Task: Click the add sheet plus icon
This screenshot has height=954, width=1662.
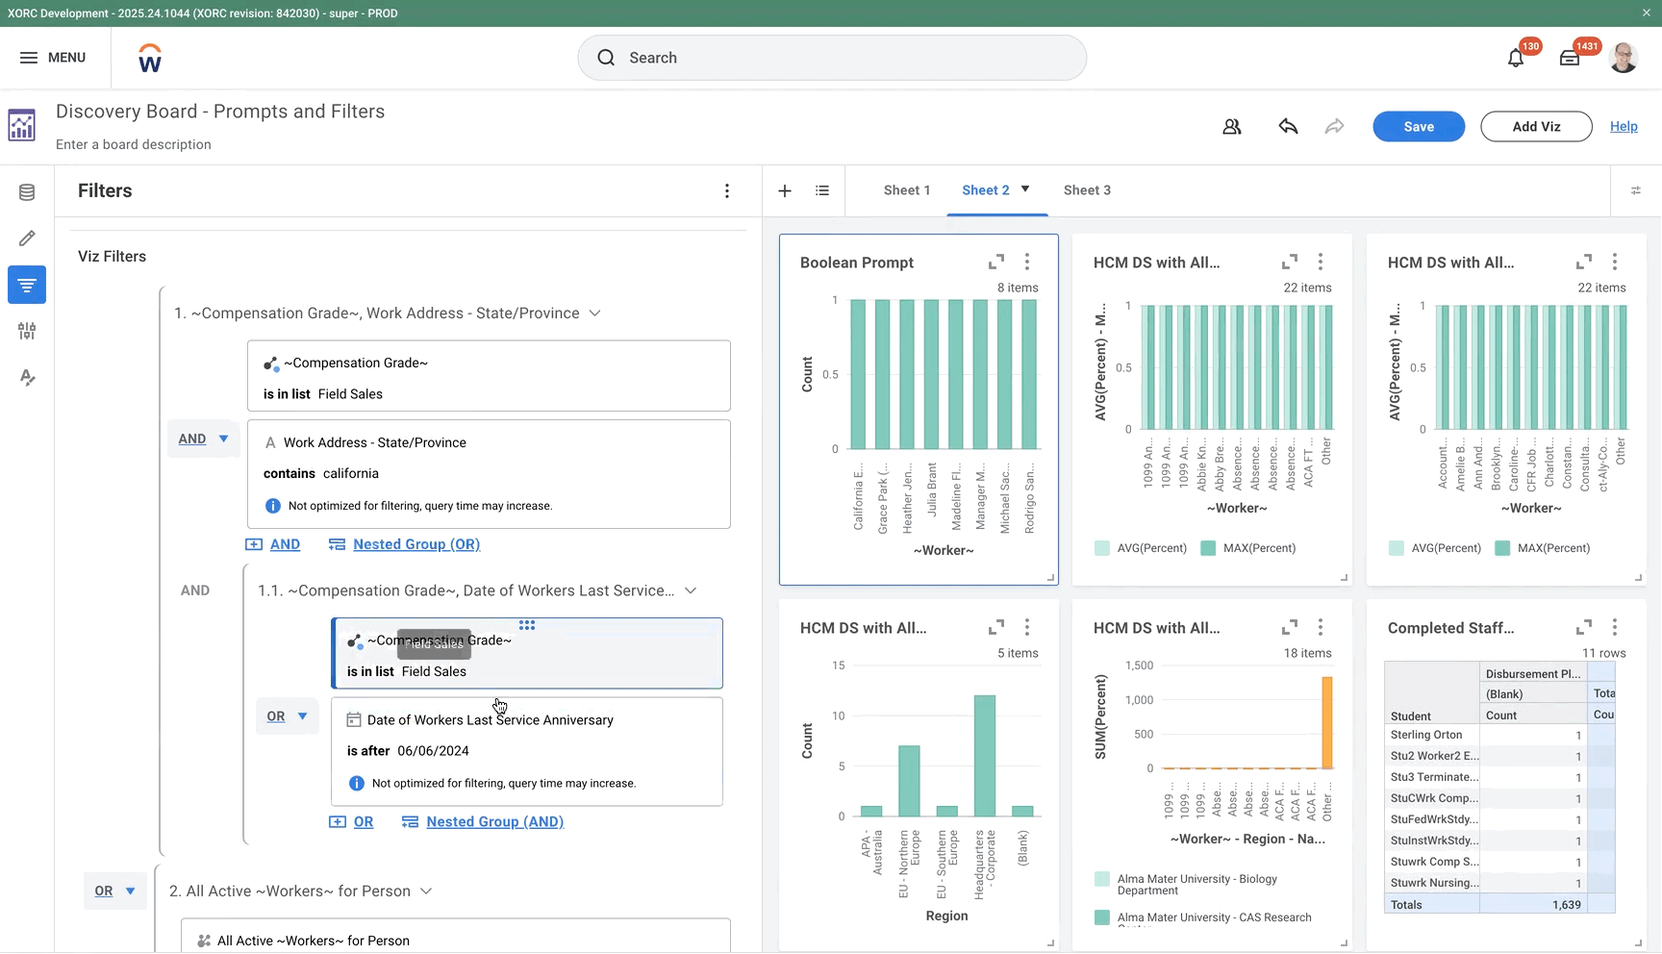Action: (x=785, y=190)
